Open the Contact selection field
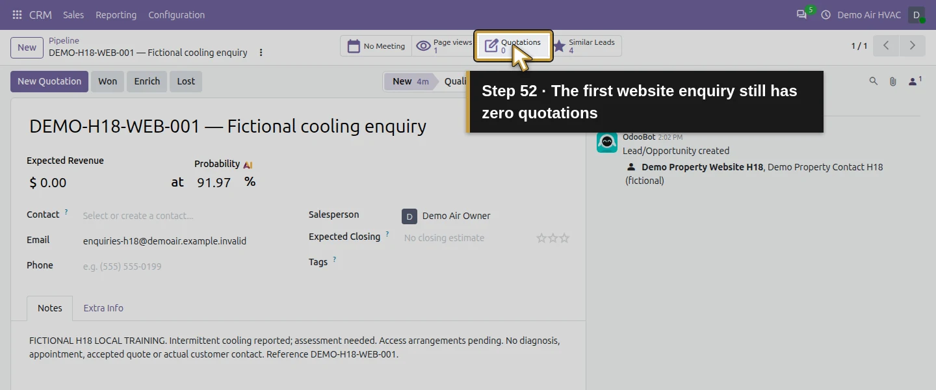The height and width of the screenshot is (390, 936). (184, 216)
